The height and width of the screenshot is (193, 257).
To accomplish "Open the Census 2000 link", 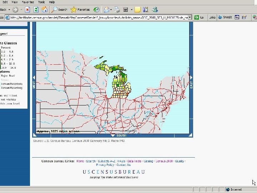I will (x=164, y=161).
